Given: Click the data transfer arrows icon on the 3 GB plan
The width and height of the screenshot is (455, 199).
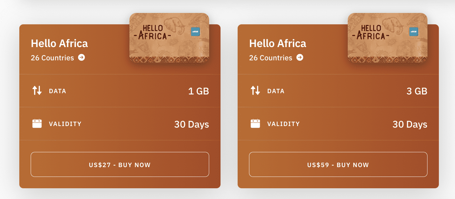Looking at the screenshot, I should (x=255, y=91).
